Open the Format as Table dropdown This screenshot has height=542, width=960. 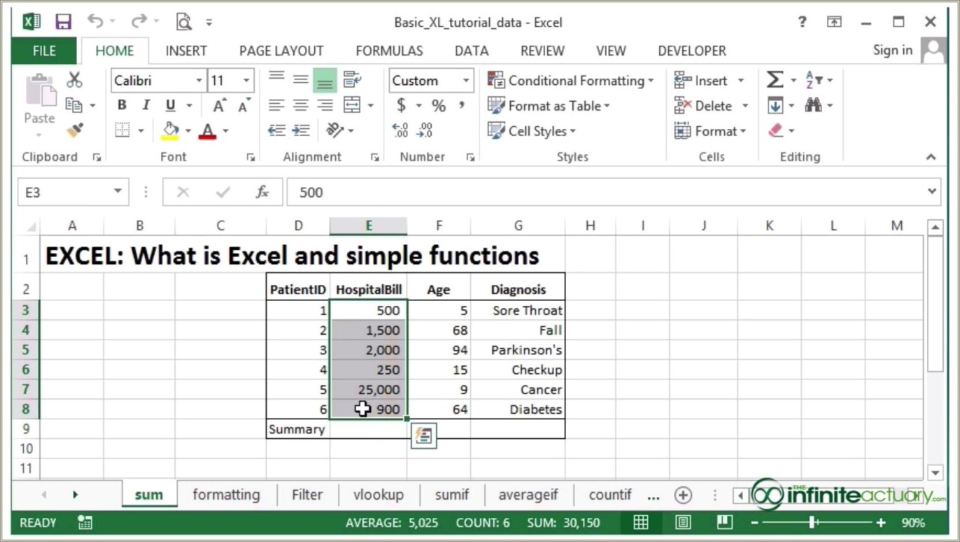549,106
